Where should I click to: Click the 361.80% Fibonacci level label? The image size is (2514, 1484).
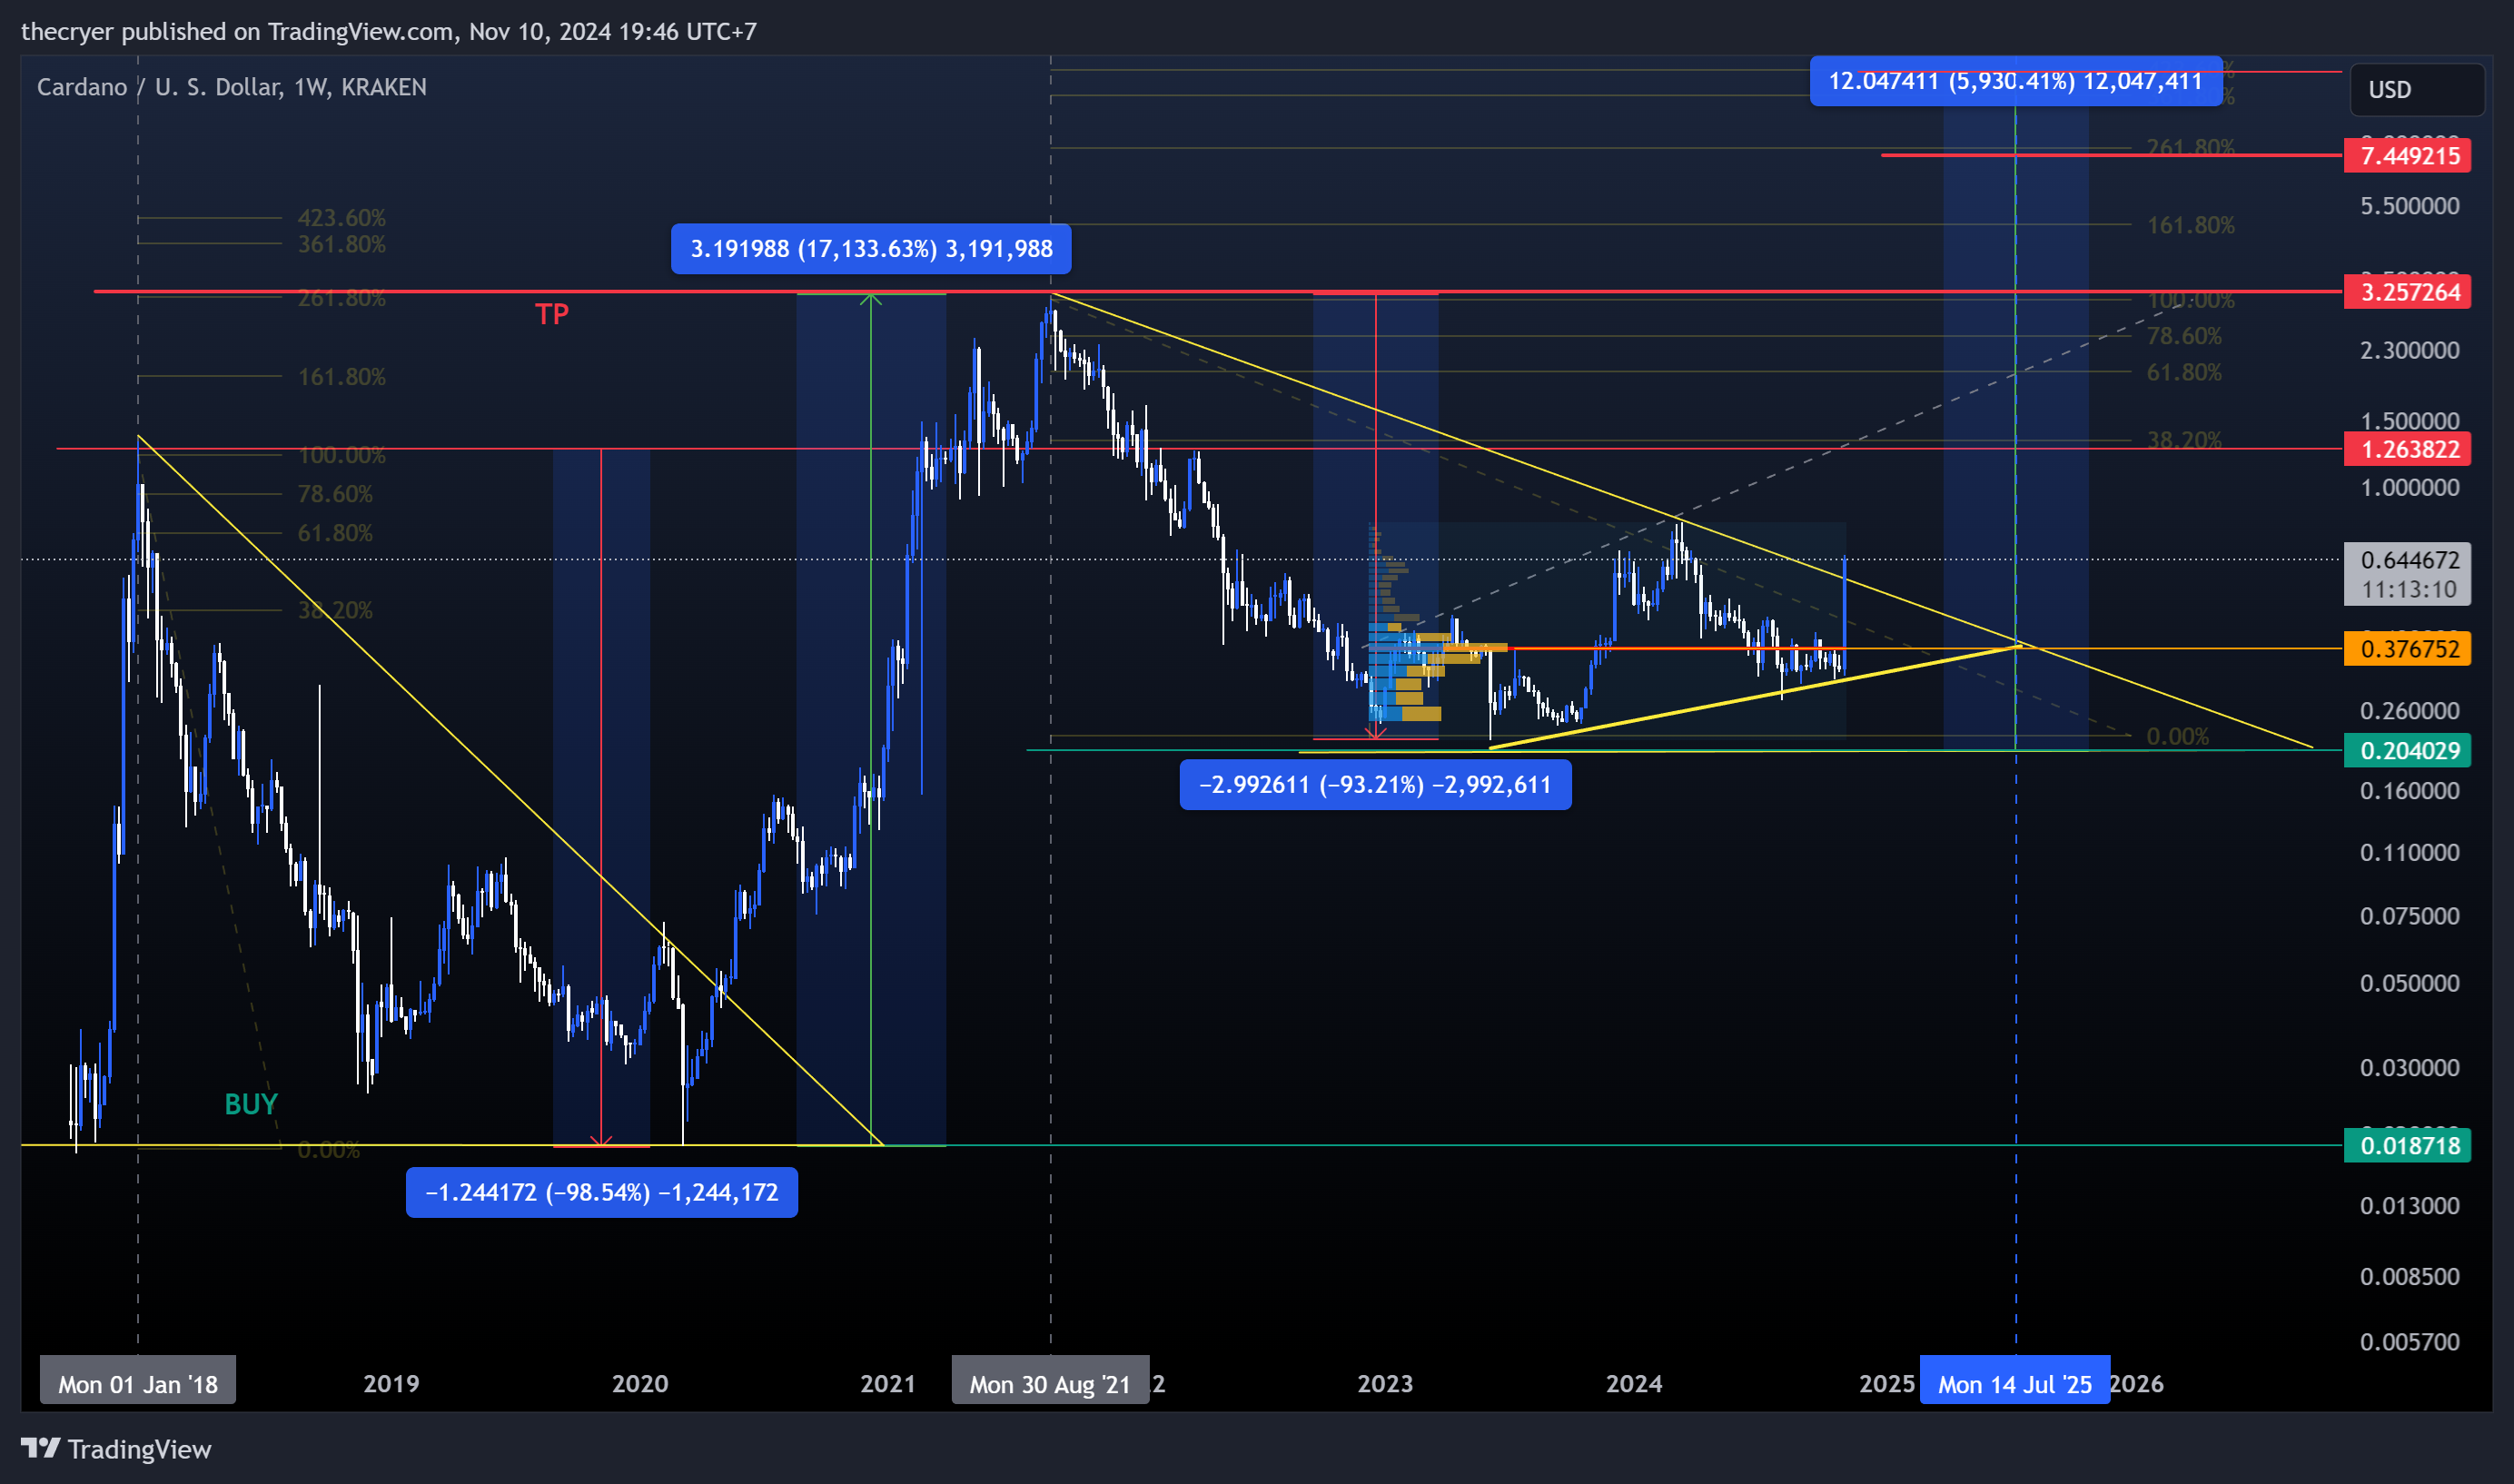point(342,244)
